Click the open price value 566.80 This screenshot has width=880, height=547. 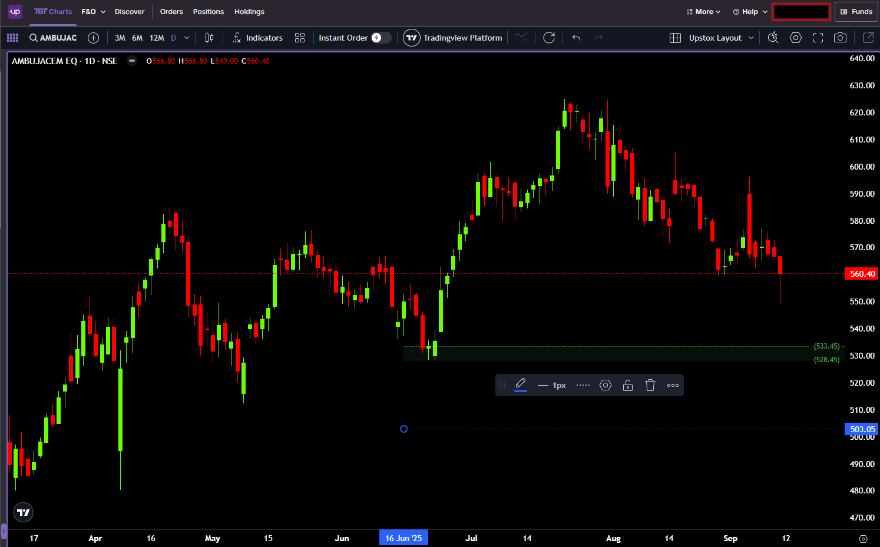163,61
